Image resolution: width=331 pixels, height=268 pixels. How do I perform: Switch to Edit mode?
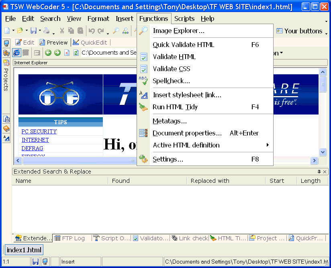[x=25, y=43]
